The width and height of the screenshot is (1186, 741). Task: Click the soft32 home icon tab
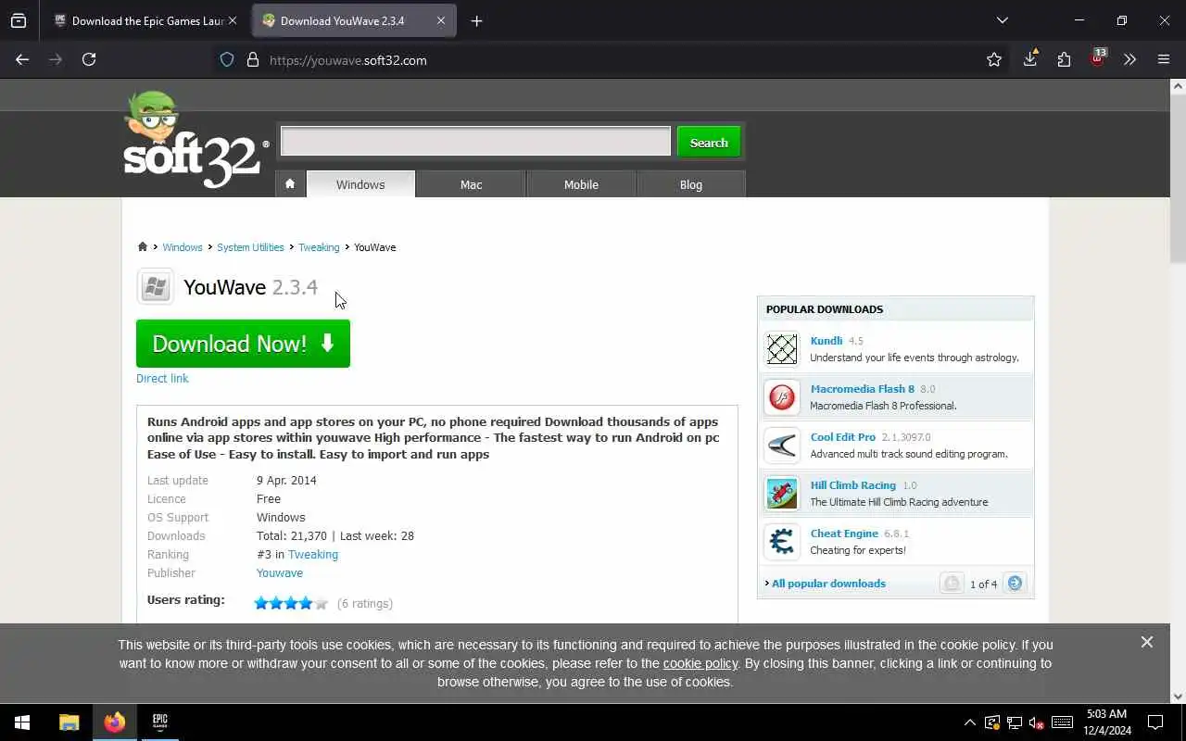tap(290, 184)
